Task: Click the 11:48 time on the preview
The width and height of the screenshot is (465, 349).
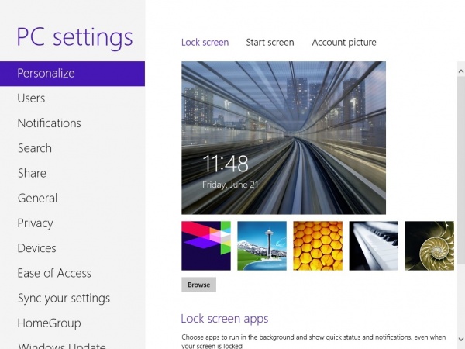Action: [x=226, y=163]
